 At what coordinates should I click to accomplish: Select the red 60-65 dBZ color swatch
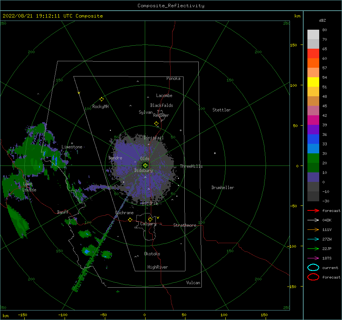(313, 54)
